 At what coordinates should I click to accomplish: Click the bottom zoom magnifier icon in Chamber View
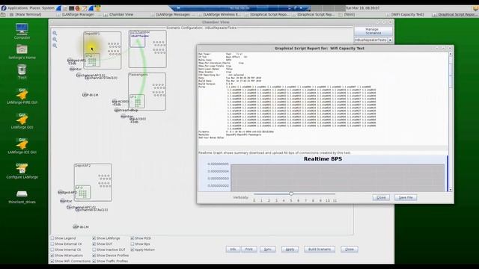tap(55, 46)
